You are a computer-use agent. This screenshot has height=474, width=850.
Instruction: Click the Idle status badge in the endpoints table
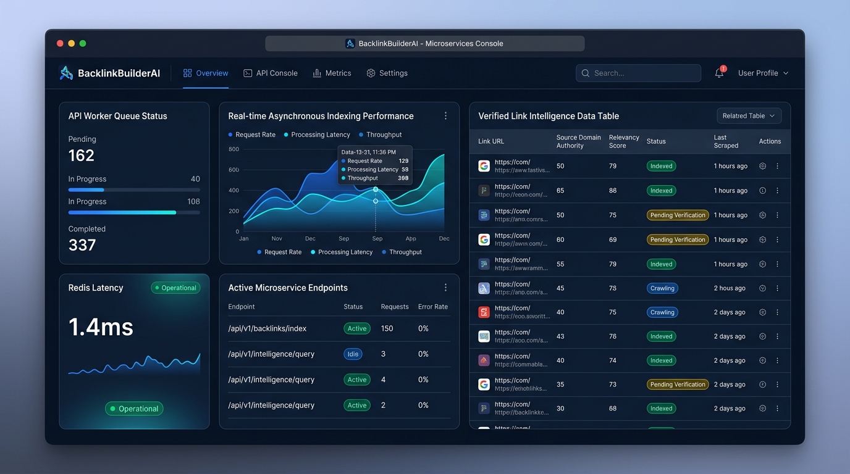point(353,354)
